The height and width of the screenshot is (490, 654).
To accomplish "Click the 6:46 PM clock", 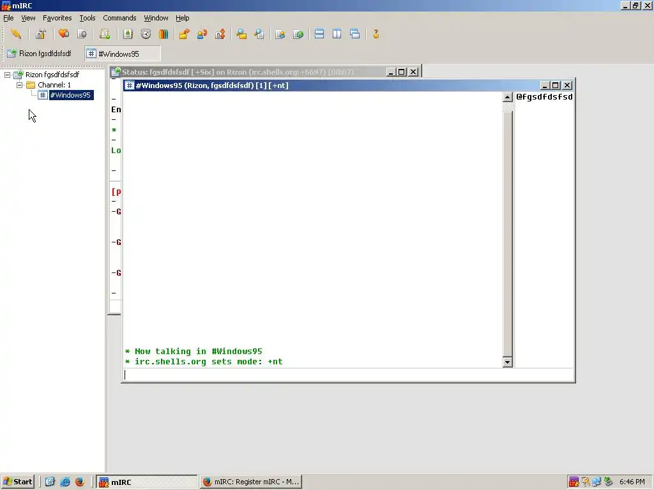I will tap(632, 482).
